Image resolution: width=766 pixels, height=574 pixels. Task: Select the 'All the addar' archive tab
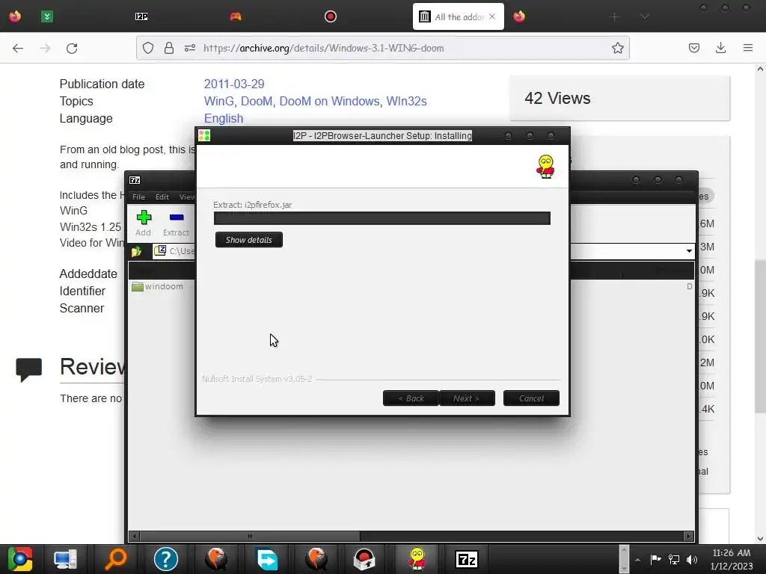click(459, 16)
